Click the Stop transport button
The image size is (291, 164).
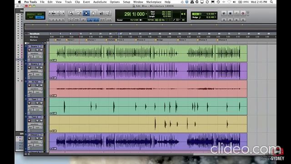coord(230,13)
